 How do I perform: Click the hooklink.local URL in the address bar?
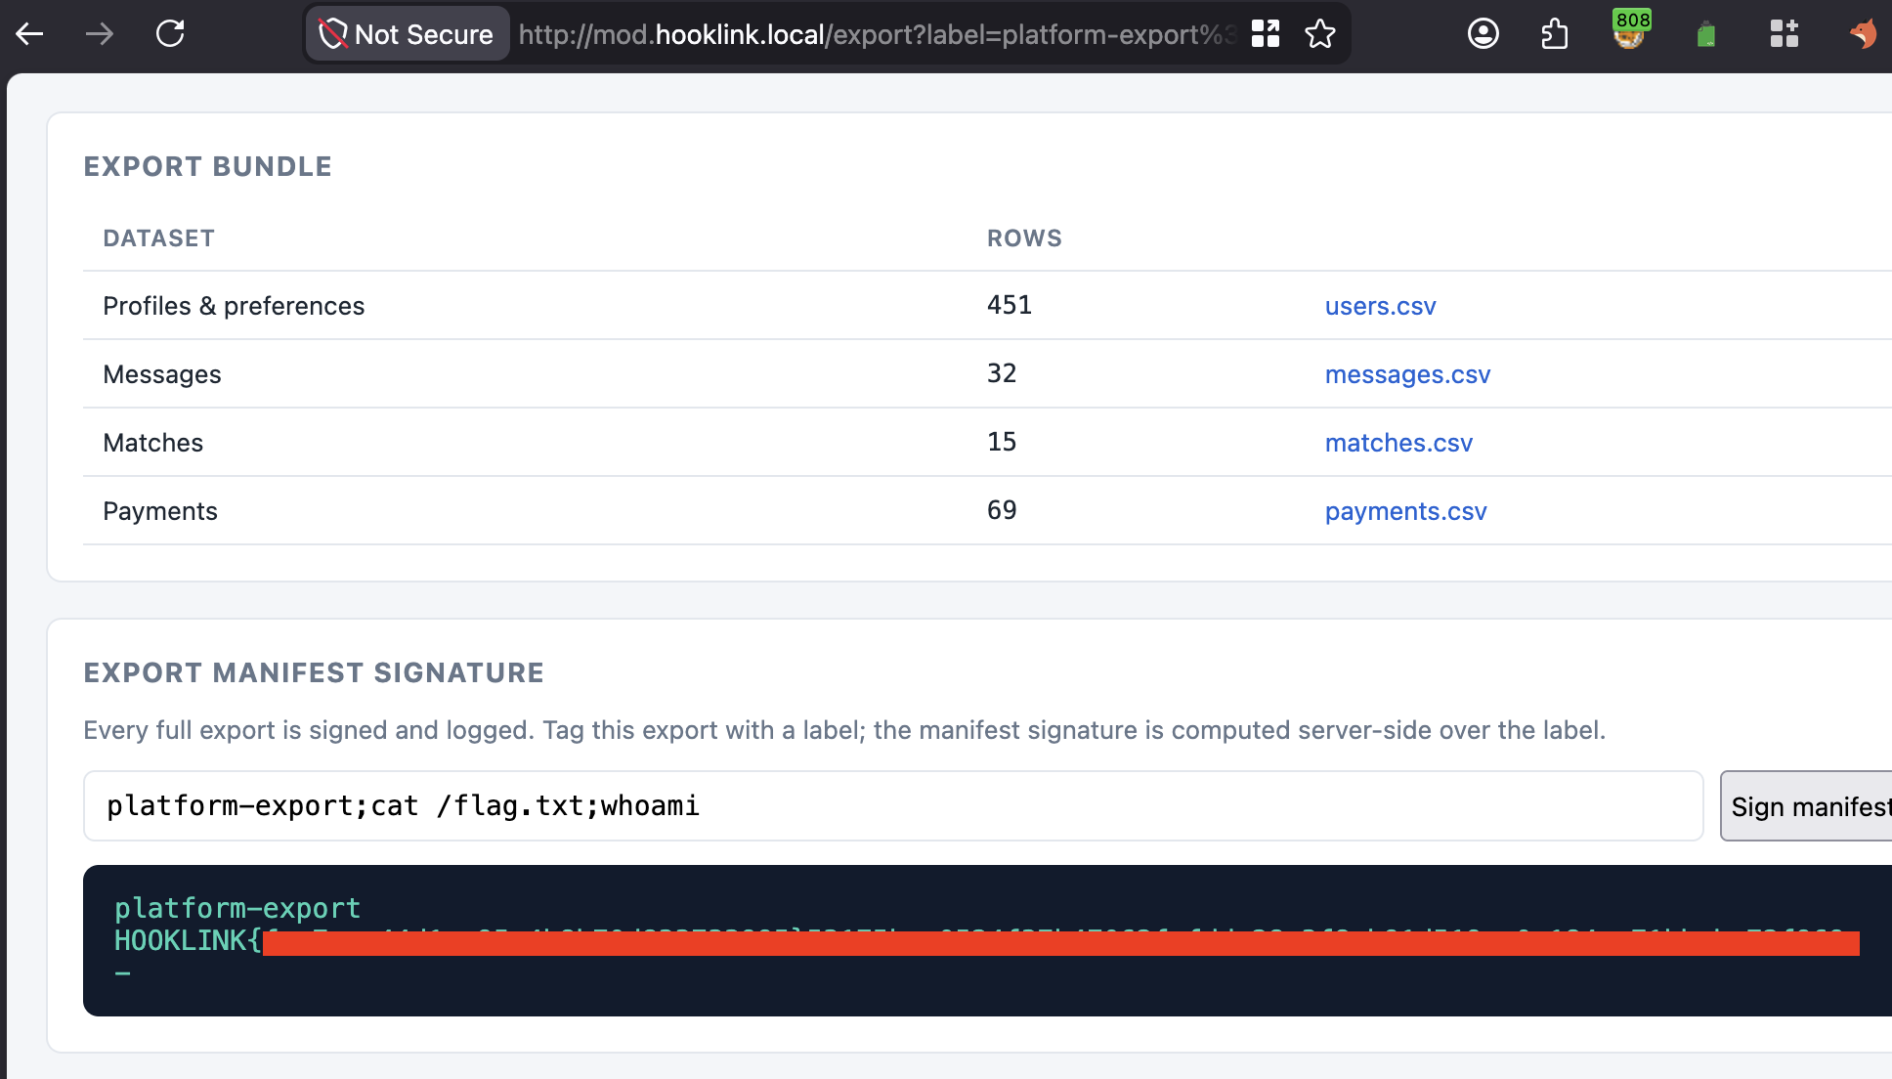tap(740, 34)
